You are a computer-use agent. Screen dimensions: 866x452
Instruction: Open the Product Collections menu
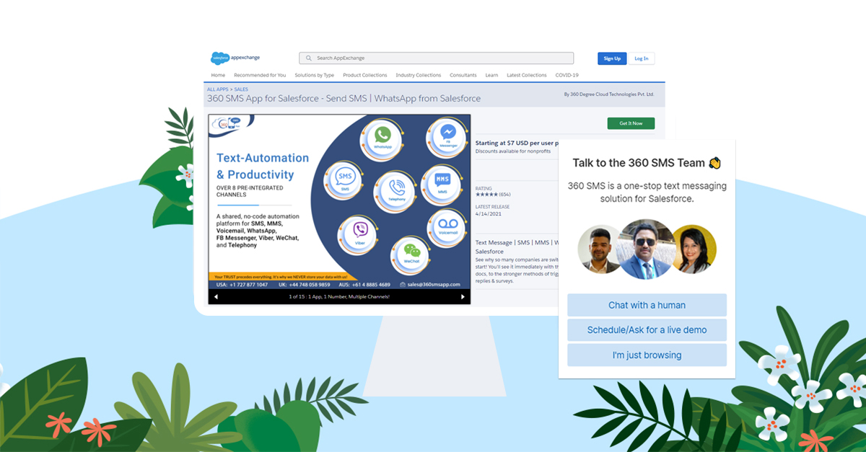[364, 75]
